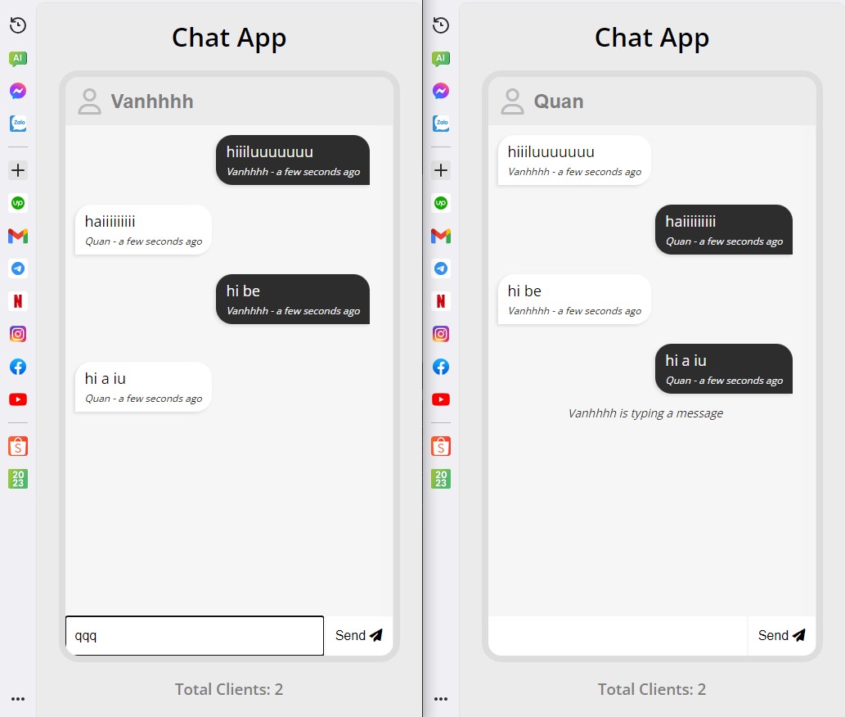Screen dimensions: 845x717
Task: Click 'haiiiiiiiii' white bubble in Vanhhhh window
Action: pyautogui.click(x=143, y=230)
